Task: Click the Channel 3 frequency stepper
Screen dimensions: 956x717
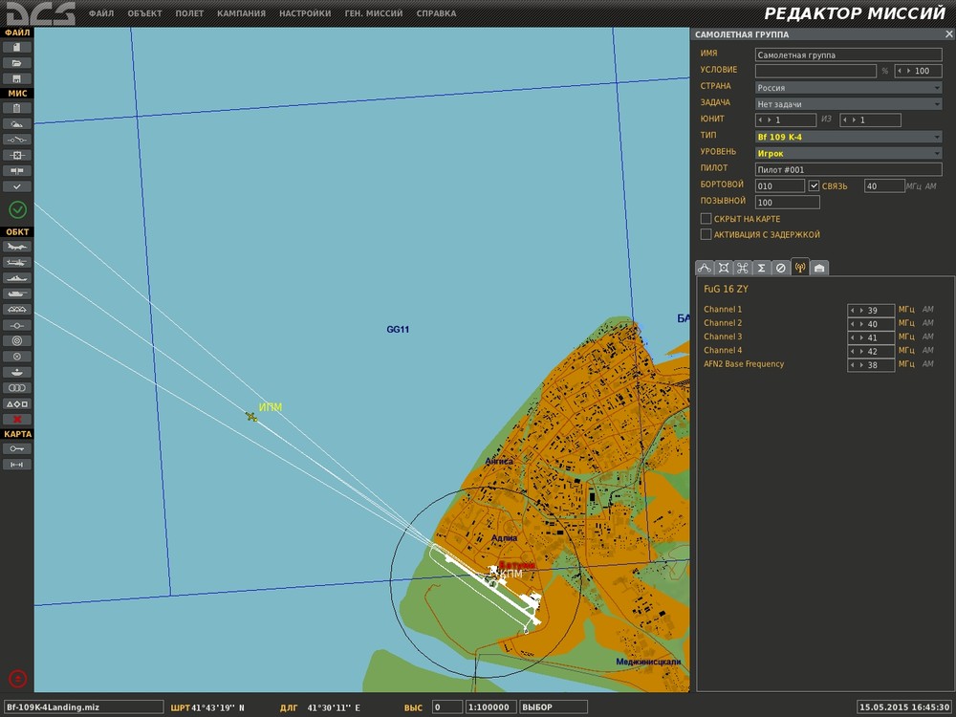Action: pos(871,337)
